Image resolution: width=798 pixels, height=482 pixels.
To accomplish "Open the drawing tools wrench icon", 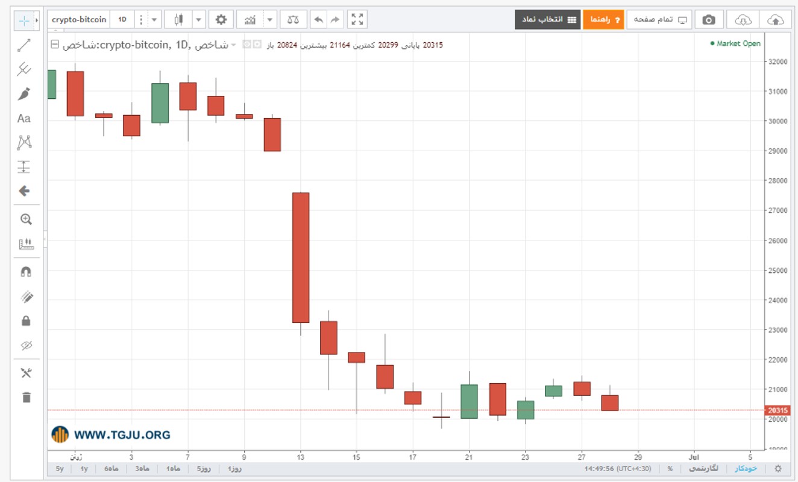I will [x=26, y=373].
